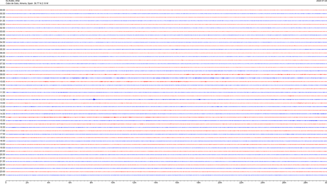Pick the 23:30 trace label
The image size is (327, 184).
(x=2, y=175)
